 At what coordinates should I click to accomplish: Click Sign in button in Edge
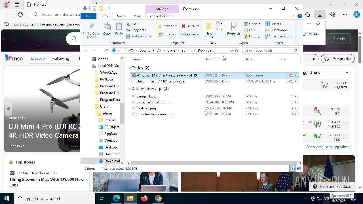pos(339,39)
